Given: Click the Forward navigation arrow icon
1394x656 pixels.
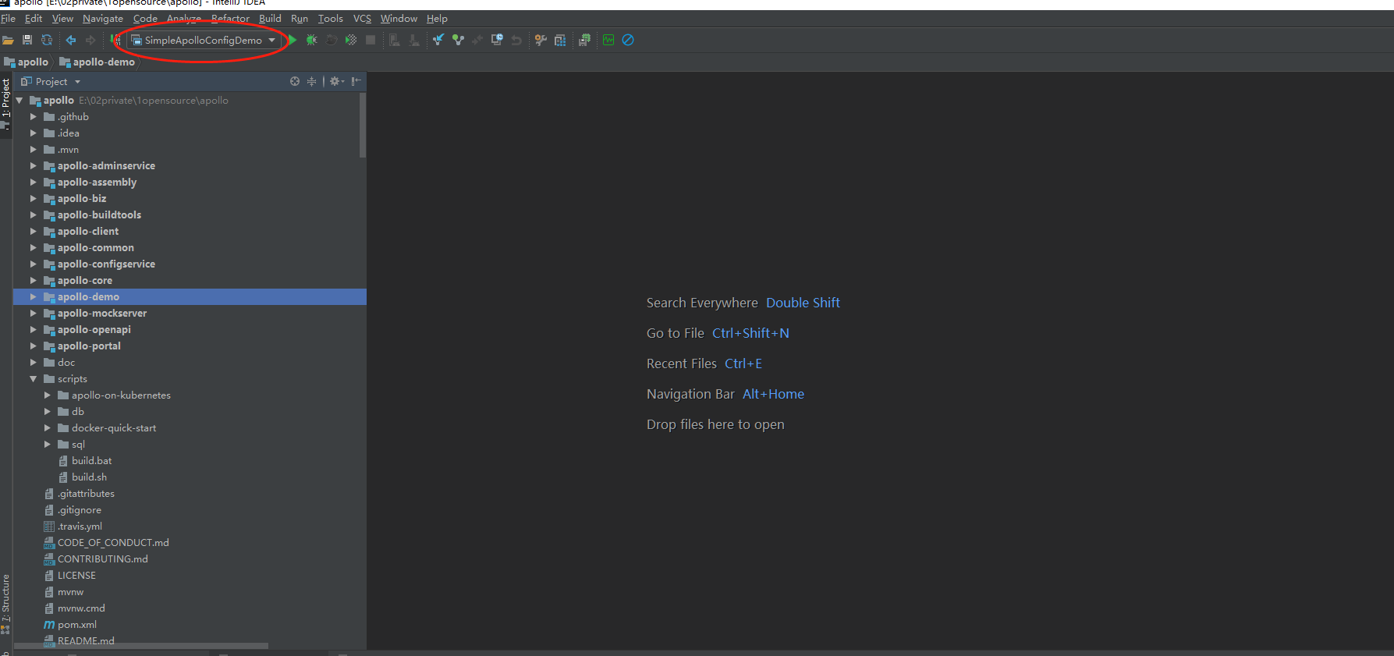Looking at the screenshot, I should tap(90, 40).
